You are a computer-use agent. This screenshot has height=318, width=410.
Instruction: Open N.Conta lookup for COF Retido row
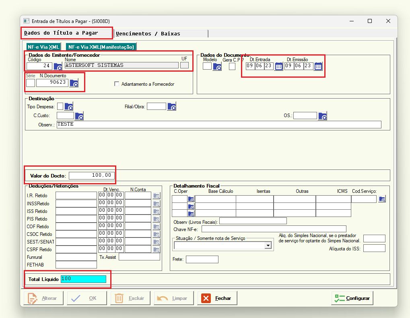tap(157, 227)
